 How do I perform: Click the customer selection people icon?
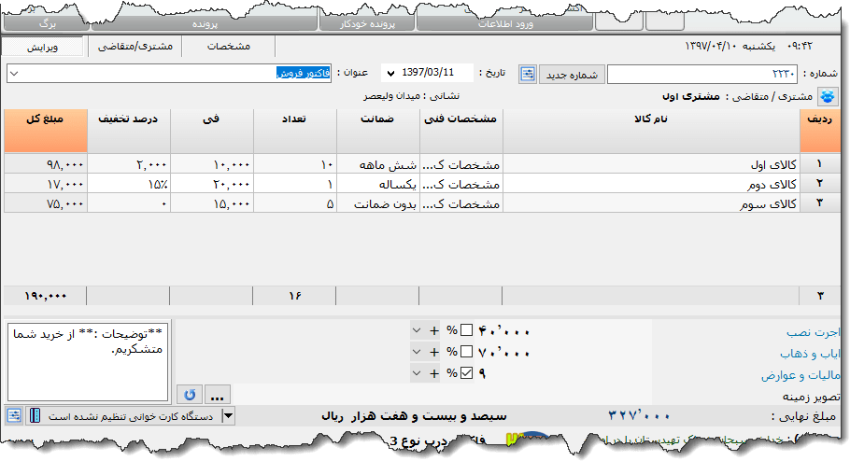coord(828,96)
